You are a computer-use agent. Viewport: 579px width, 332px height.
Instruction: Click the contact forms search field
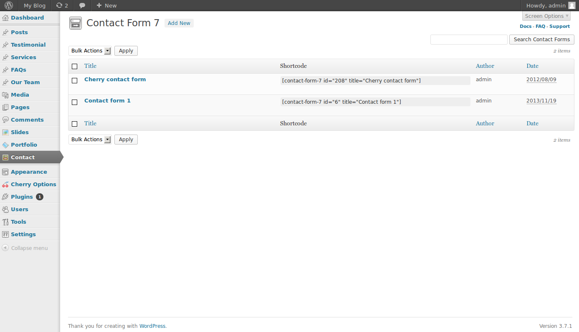pyautogui.click(x=469, y=40)
